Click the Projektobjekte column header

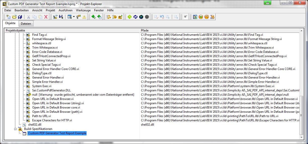pos(72,30)
